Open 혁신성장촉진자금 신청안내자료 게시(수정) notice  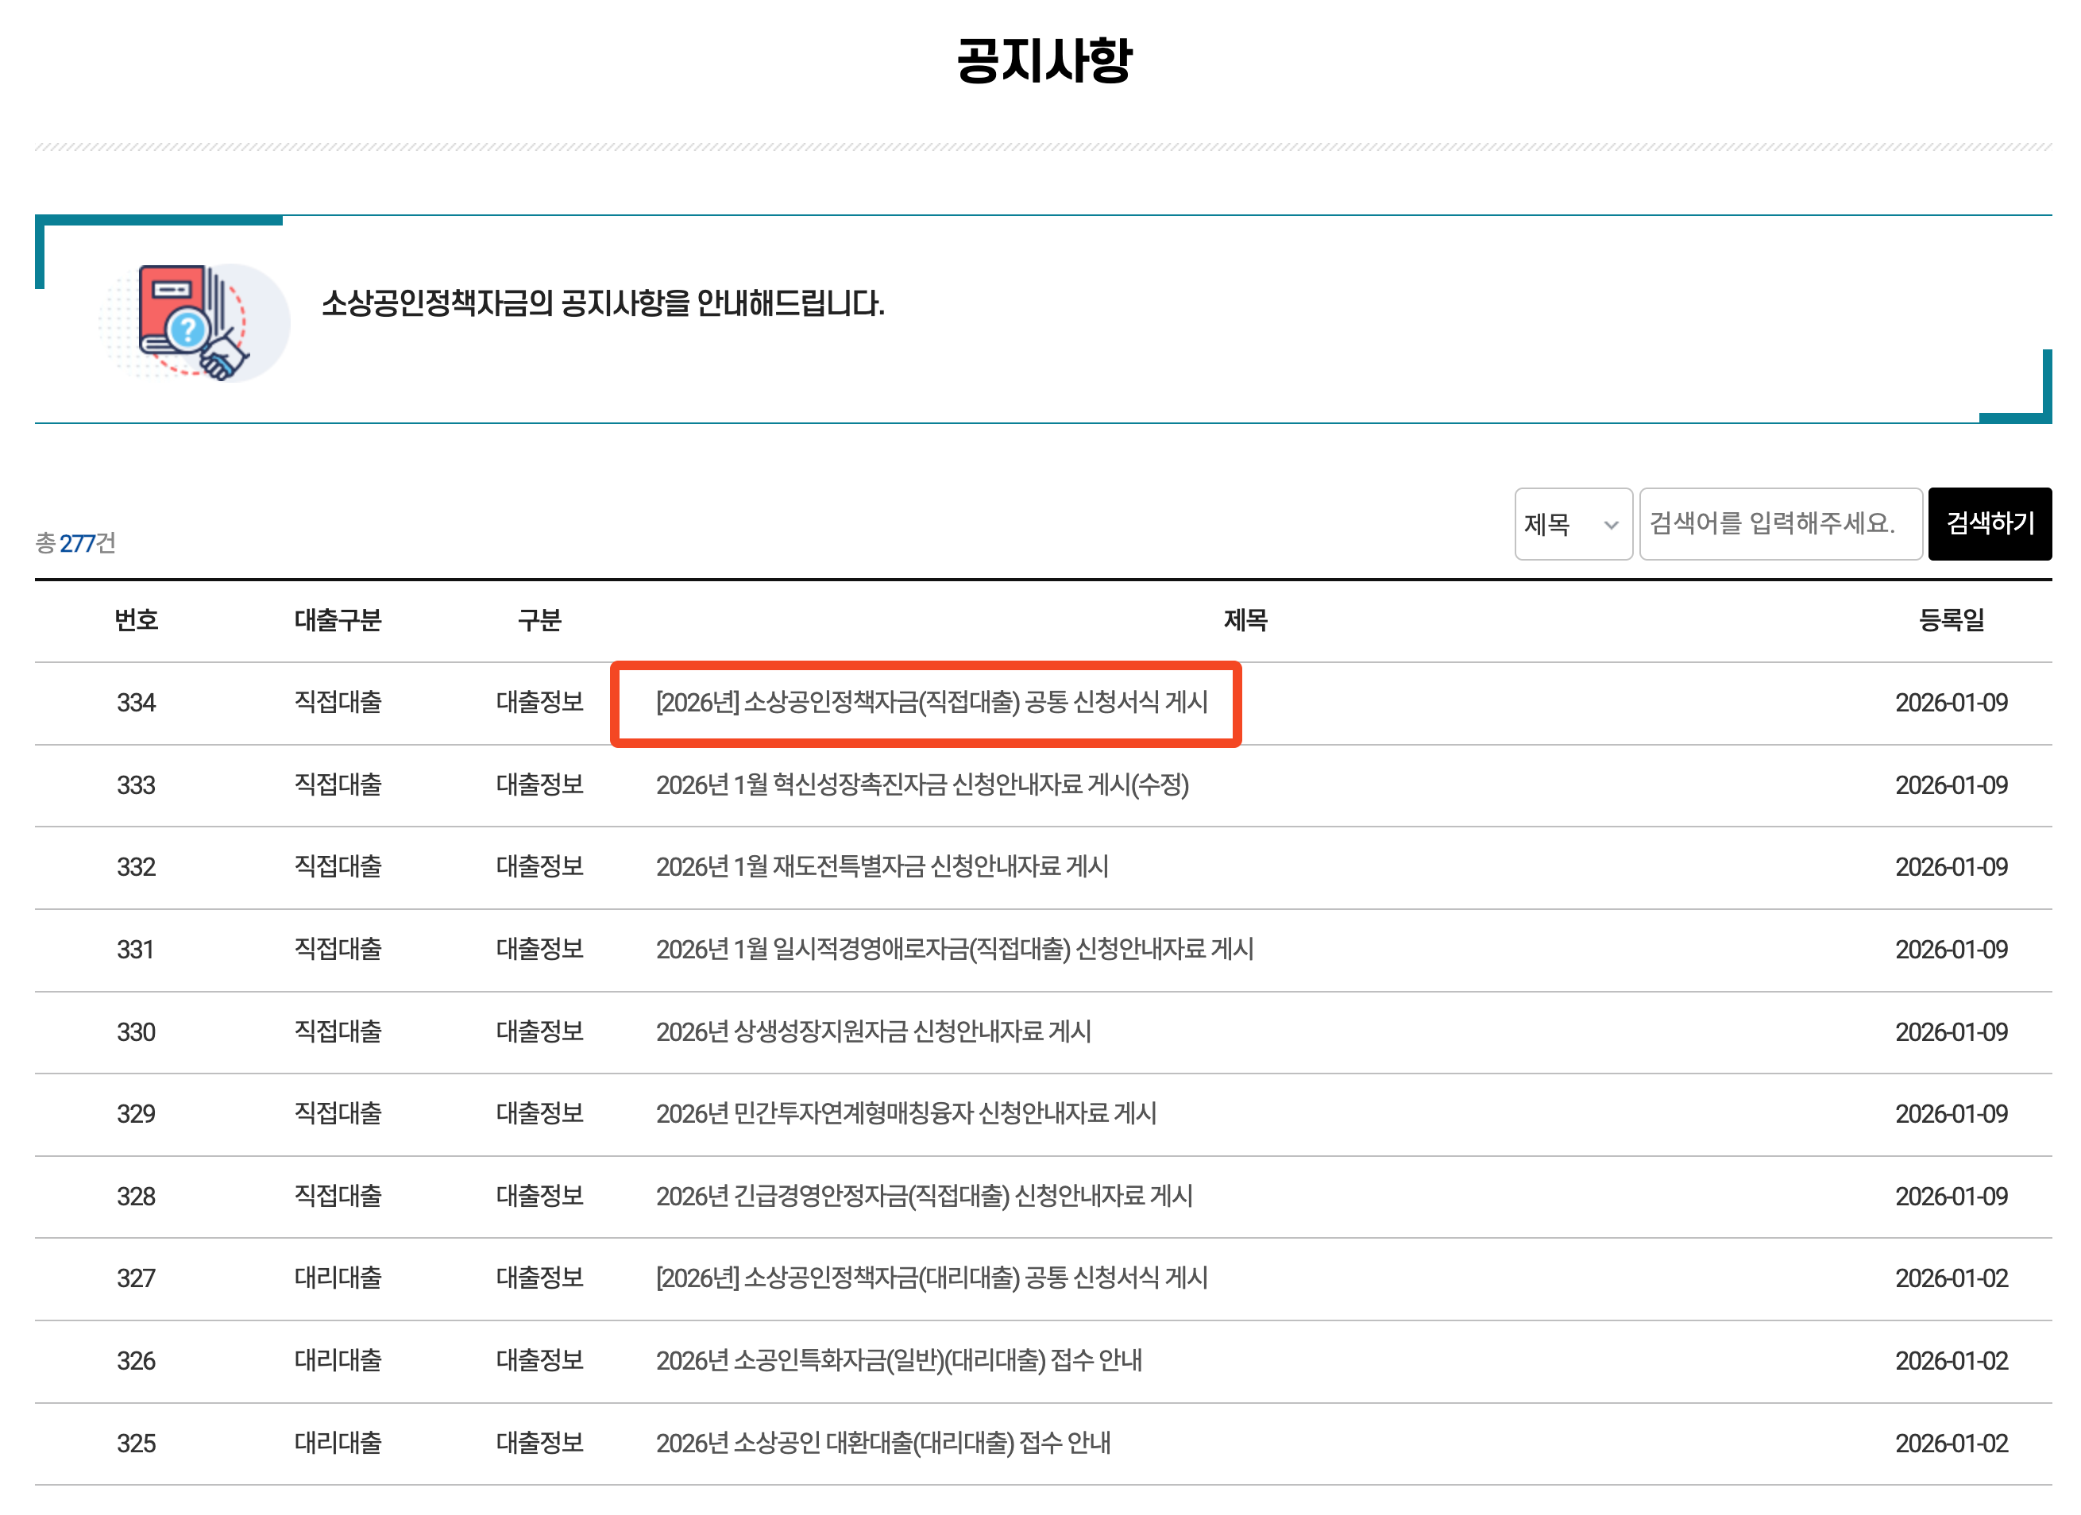coord(921,785)
